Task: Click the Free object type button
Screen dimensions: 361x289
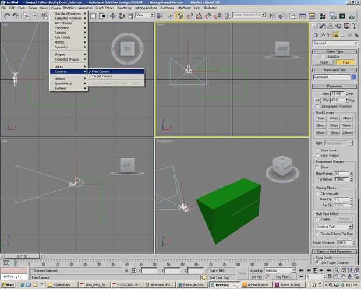Action: [x=346, y=62]
